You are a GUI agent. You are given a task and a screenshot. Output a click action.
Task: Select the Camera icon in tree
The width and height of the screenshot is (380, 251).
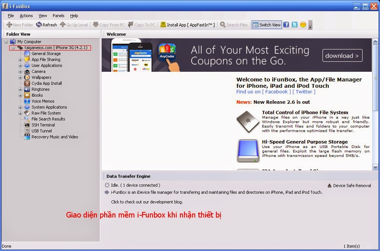coord(27,71)
